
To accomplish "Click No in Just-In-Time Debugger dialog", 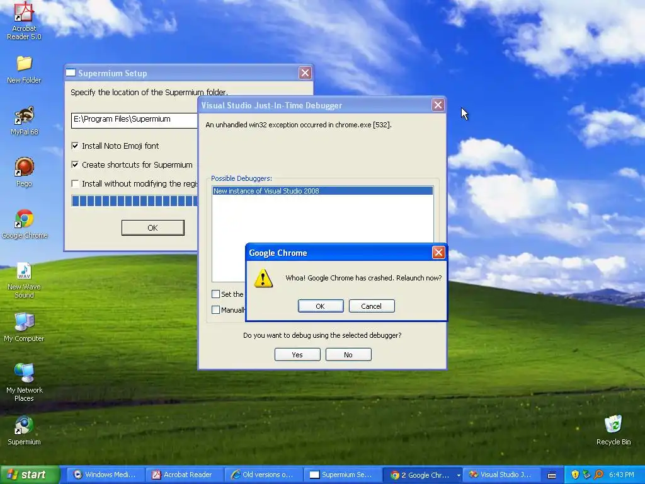I will (348, 355).
